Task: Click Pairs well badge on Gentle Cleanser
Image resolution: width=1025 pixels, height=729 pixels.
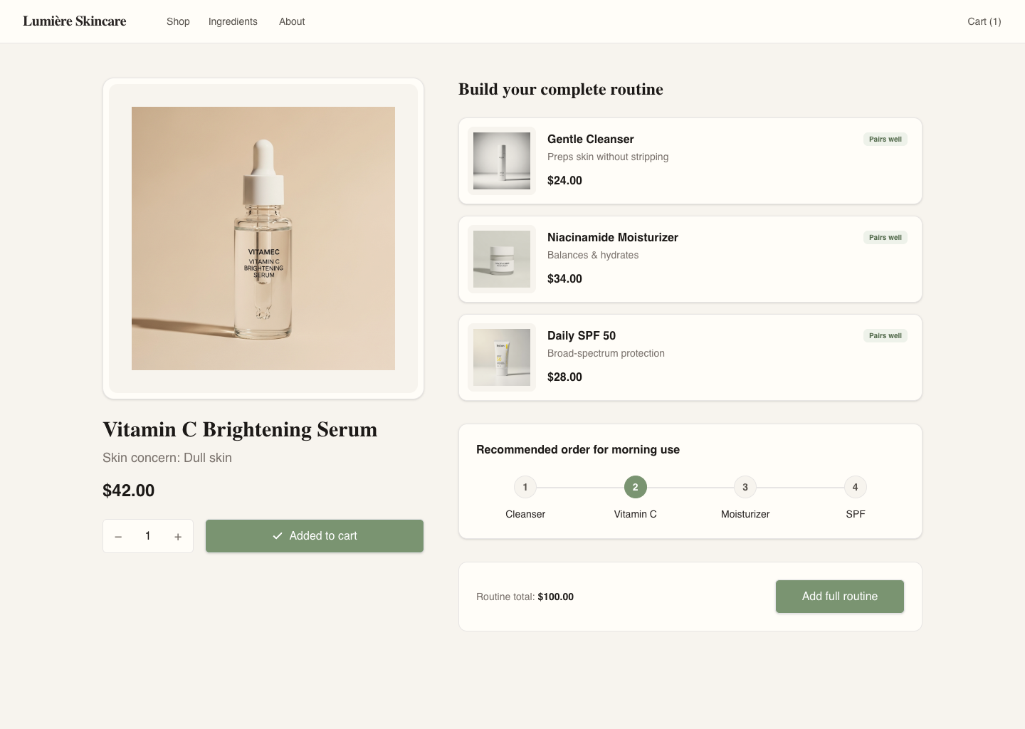Action: [885, 140]
